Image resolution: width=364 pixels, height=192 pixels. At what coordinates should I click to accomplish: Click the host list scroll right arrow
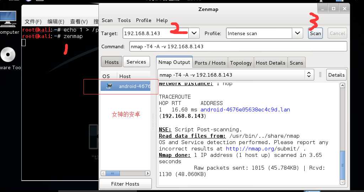coord(148,173)
